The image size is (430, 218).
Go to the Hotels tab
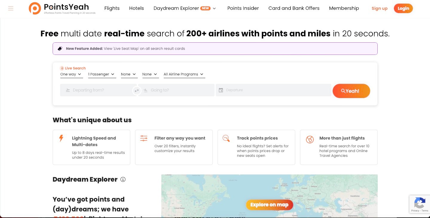pos(136,8)
